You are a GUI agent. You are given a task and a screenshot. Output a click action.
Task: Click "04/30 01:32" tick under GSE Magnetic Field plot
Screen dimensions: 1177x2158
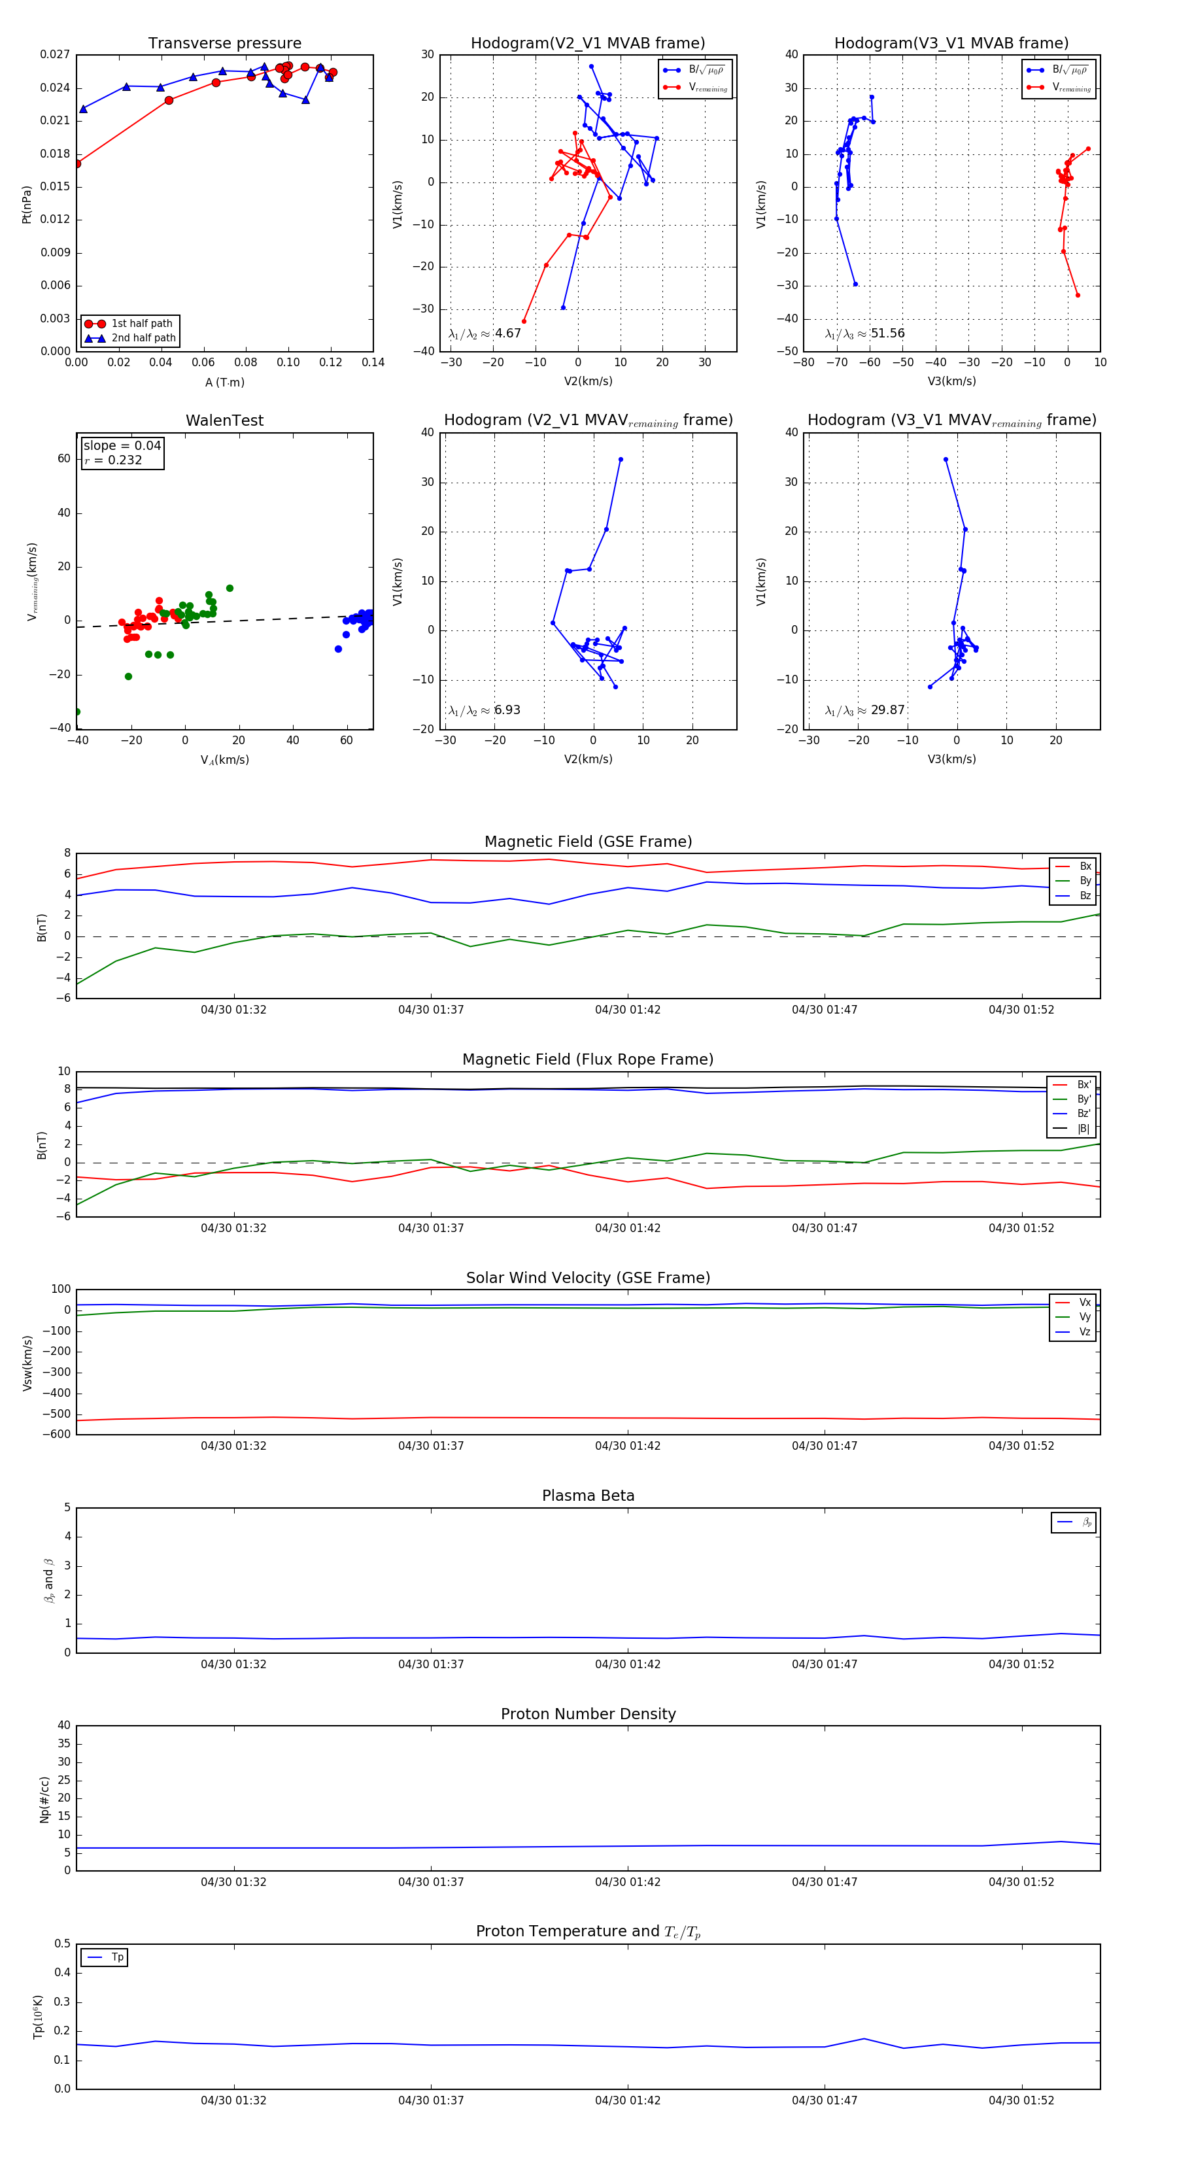233,1010
